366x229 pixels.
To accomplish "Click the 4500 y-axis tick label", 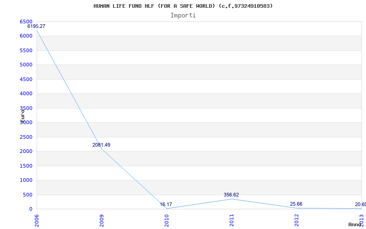I will [26, 79].
